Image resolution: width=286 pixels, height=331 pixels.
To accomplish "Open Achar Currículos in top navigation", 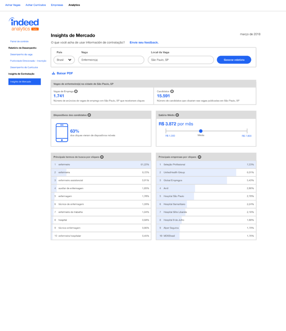I will tap(35, 5).
